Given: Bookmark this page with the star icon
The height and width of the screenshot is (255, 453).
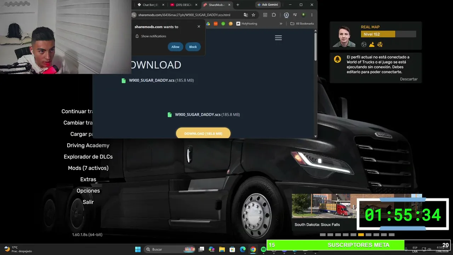Looking at the screenshot, I should pos(253,15).
